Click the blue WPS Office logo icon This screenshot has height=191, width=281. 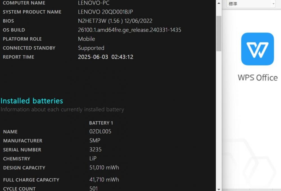tap(257, 49)
